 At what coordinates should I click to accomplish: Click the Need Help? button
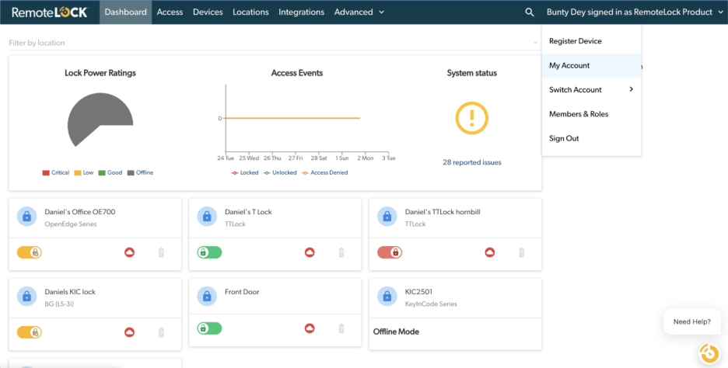[691, 321]
